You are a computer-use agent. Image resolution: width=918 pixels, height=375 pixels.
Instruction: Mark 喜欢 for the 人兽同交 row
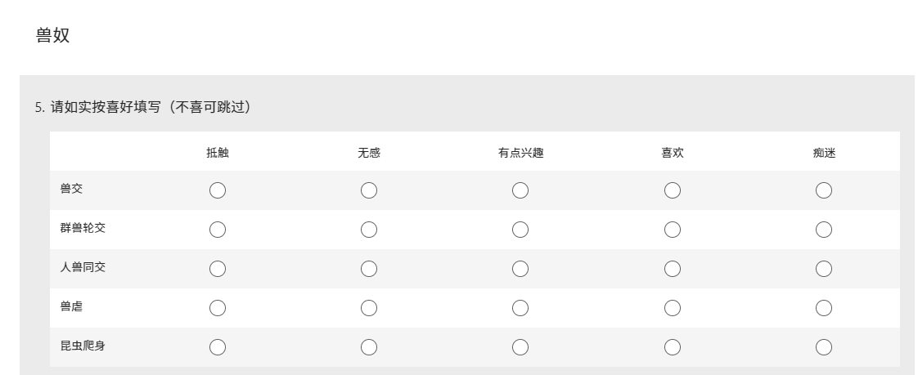tap(673, 269)
